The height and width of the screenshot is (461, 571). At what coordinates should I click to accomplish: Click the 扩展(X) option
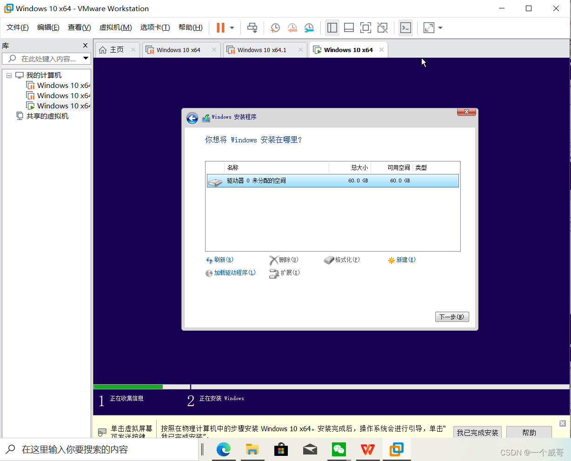tap(285, 273)
